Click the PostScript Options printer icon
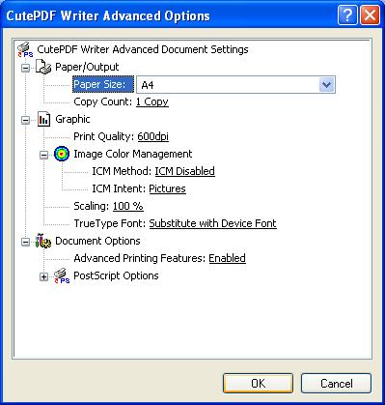 click(x=62, y=275)
